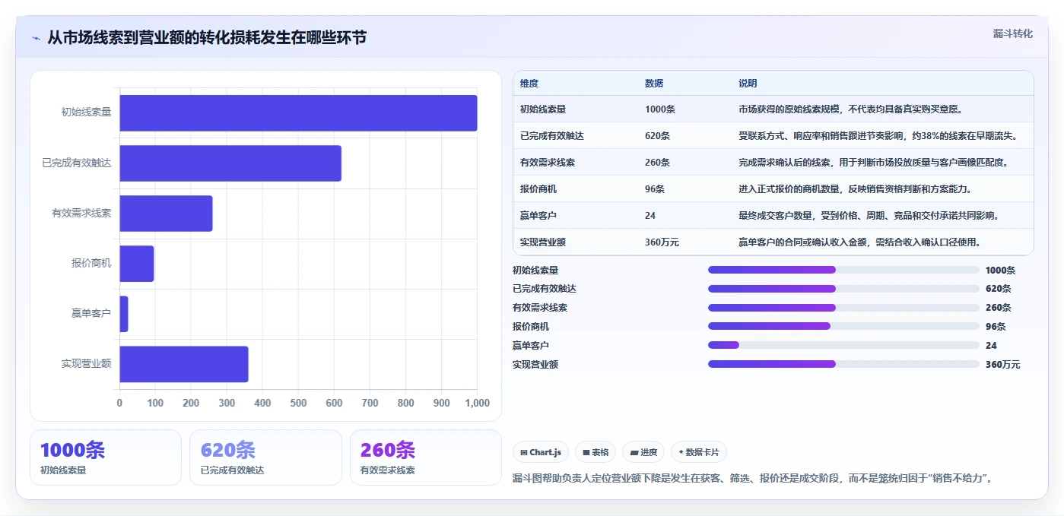The width and height of the screenshot is (1064, 516).
Task: Click the 报价商机 row label in the table
Action: (538, 189)
